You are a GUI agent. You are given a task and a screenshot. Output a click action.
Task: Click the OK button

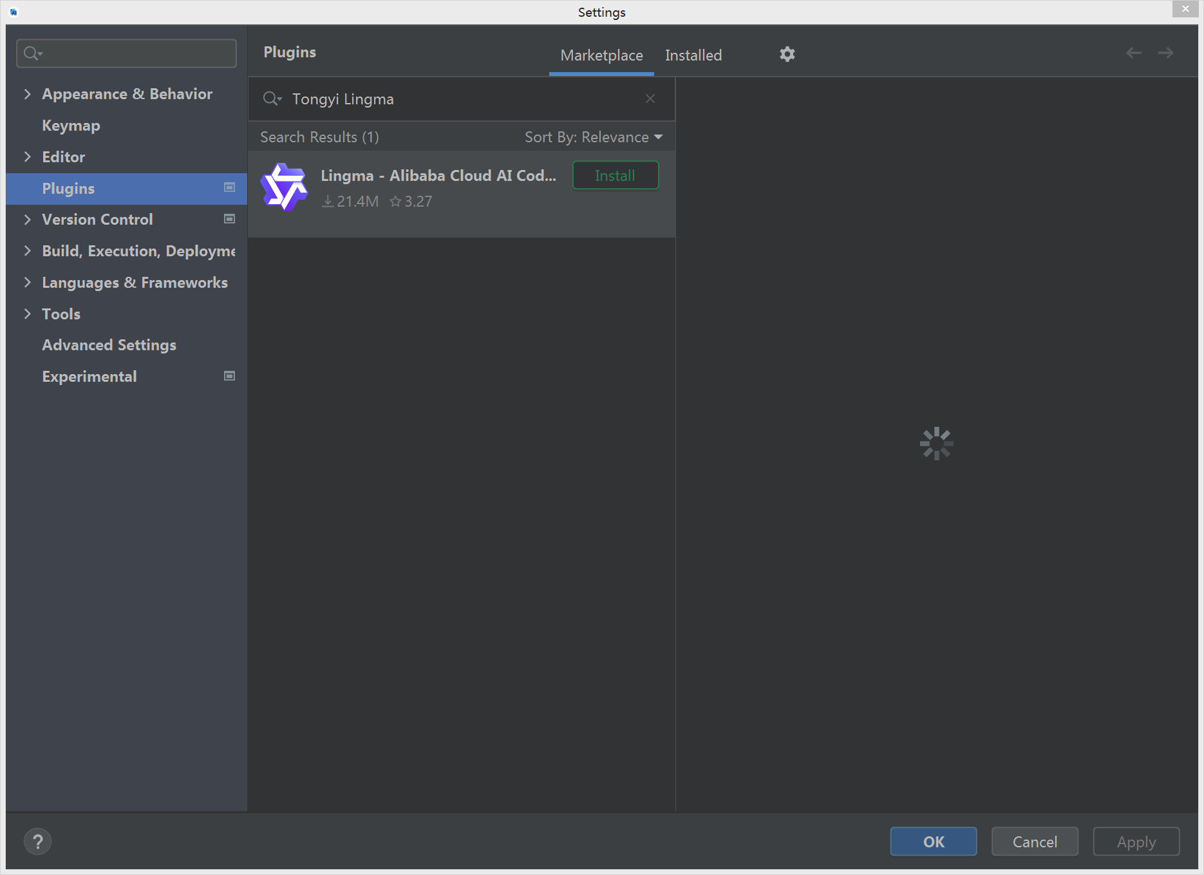tap(934, 842)
